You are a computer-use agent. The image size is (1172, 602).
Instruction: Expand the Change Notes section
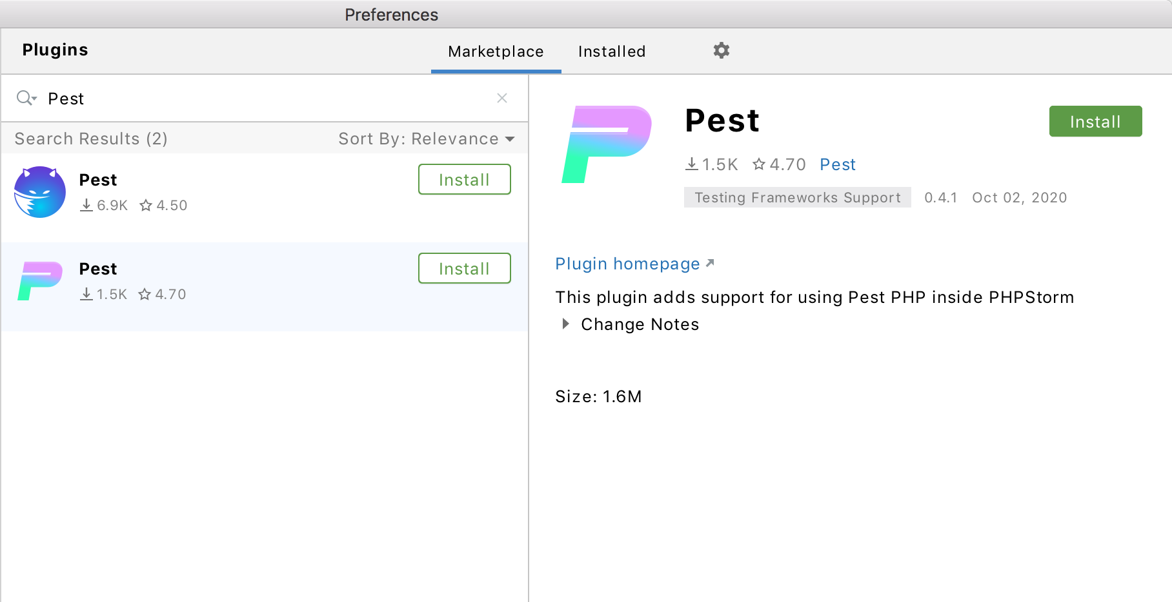565,324
